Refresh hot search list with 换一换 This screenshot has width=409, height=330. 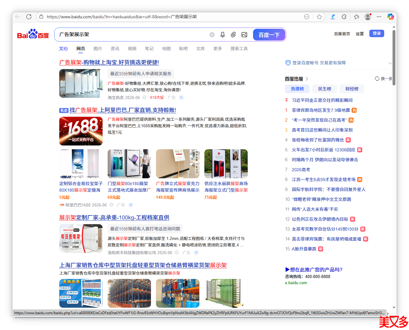[x=383, y=79]
